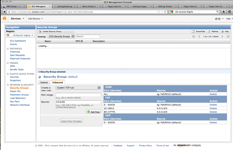Click Apply Rule Changes button
The image size is (233, 150).
coord(71,121)
